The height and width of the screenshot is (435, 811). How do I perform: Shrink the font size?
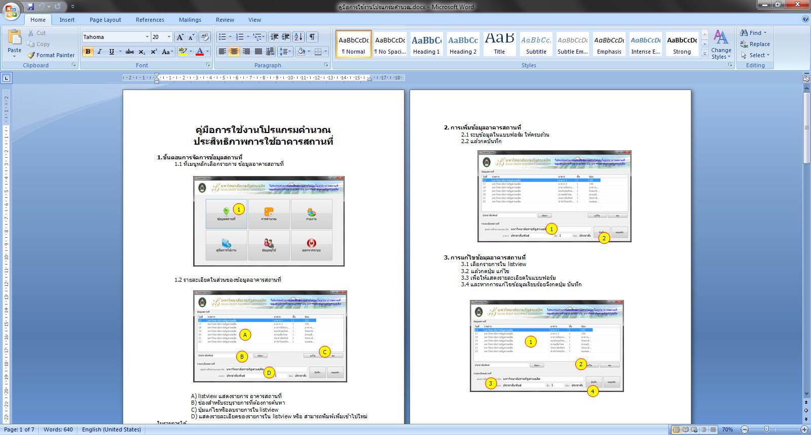coord(192,37)
